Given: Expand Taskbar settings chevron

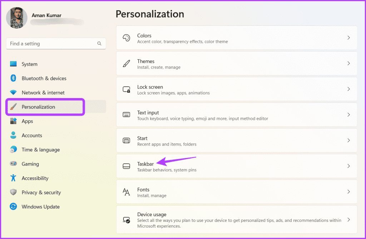Looking at the screenshot, I should [348, 166].
